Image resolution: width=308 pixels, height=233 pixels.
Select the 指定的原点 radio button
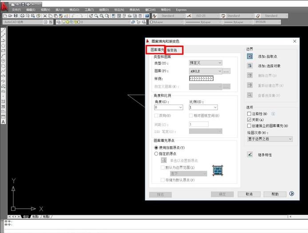click(156, 154)
